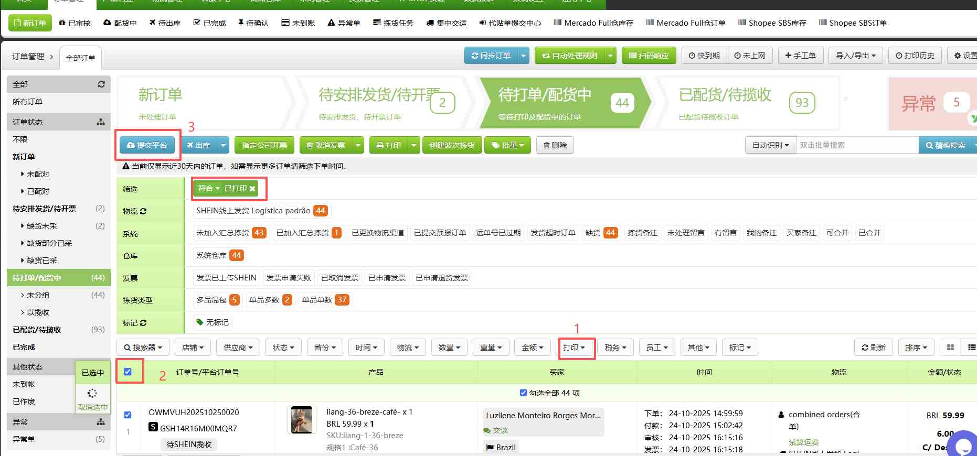Select the 异常 status tab
The image size is (977, 456).
click(931, 103)
